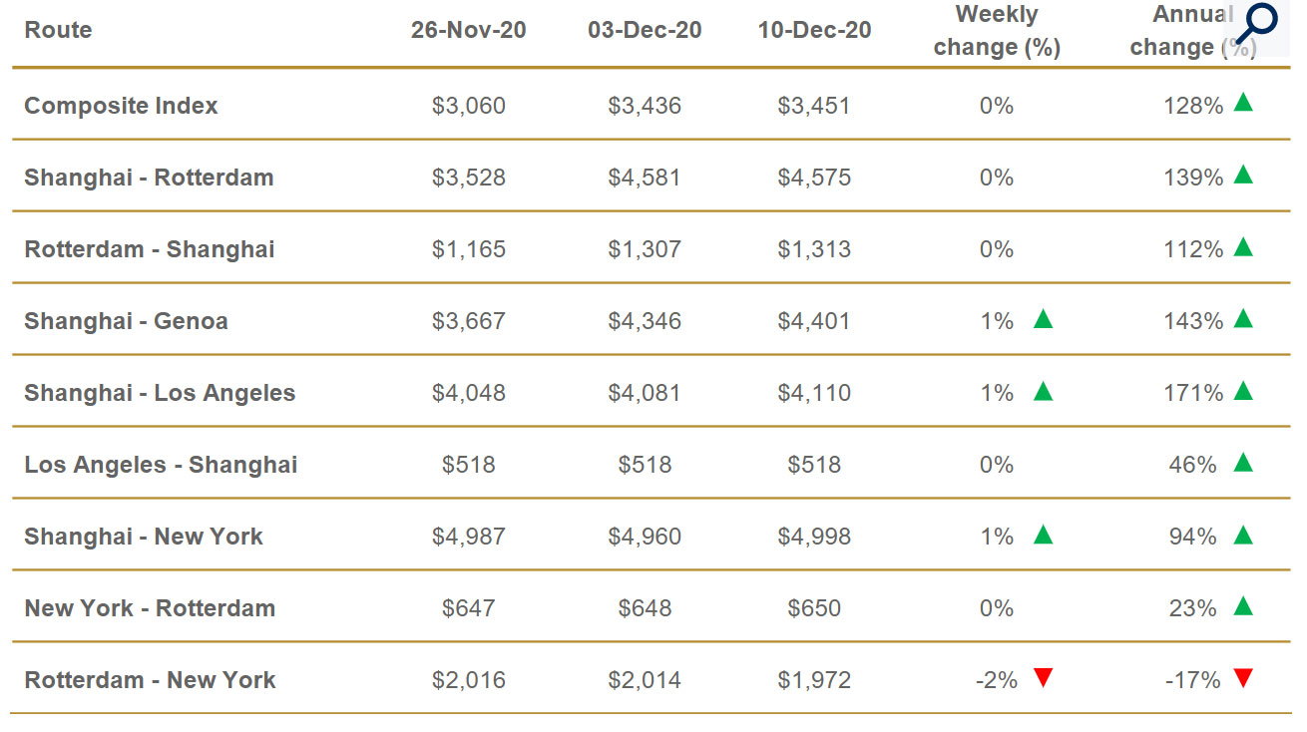Click the Rotterdam - Shanghai route label
This screenshot has height=732, width=1307.
[x=149, y=249]
